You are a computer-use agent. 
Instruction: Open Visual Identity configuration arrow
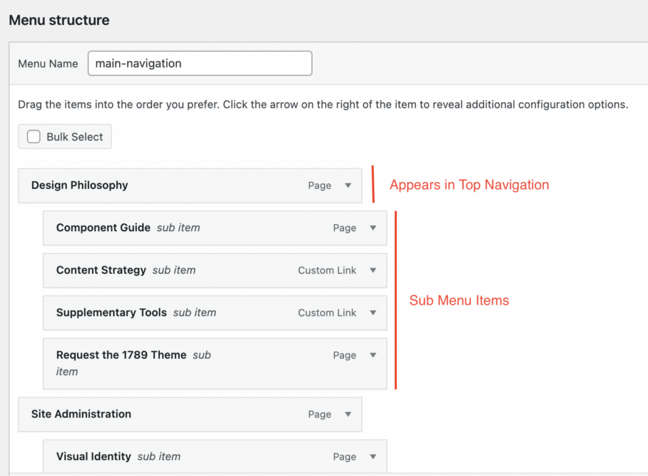(373, 457)
